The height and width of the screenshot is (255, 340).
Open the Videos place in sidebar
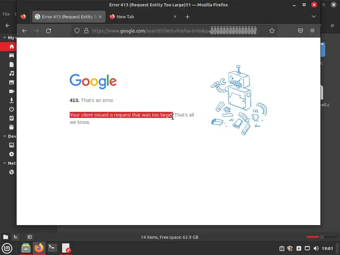pos(12,91)
